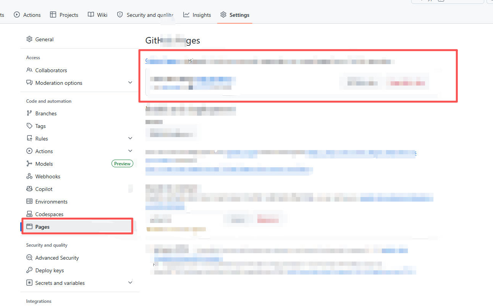Select the Settings tab
The image size is (493, 307).
click(235, 15)
